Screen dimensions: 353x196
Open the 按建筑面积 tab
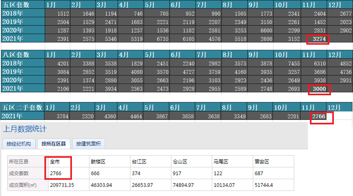(x=88, y=144)
